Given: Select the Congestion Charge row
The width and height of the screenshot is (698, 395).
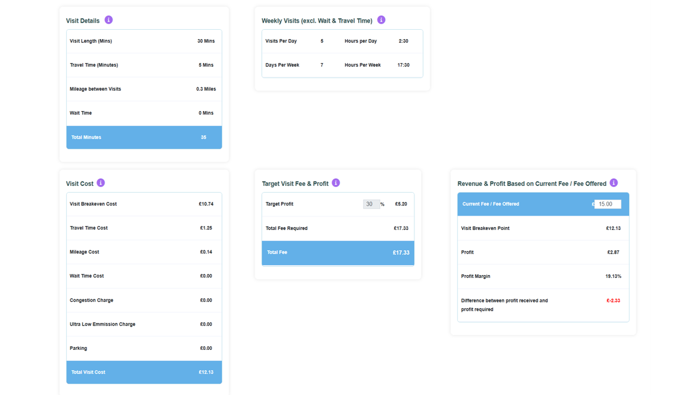Looking at the screenshot, I should (x=144, y=300).
